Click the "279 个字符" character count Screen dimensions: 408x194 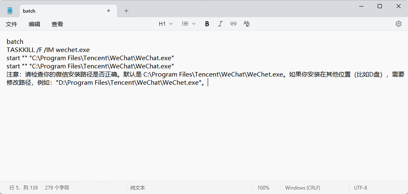coord(57,188)
